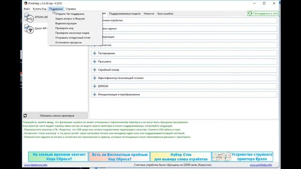
Task: Click the EEPROM section label
Action: click(103, 86)
